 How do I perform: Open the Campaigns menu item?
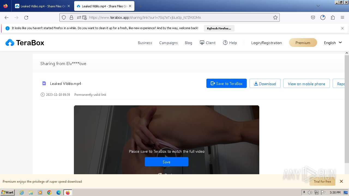(169, 43)
